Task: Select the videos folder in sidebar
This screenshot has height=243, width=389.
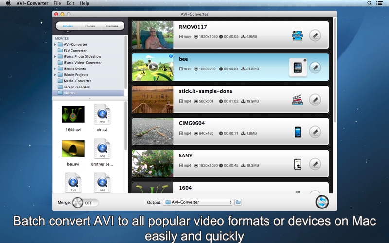Action: (69, 93)
